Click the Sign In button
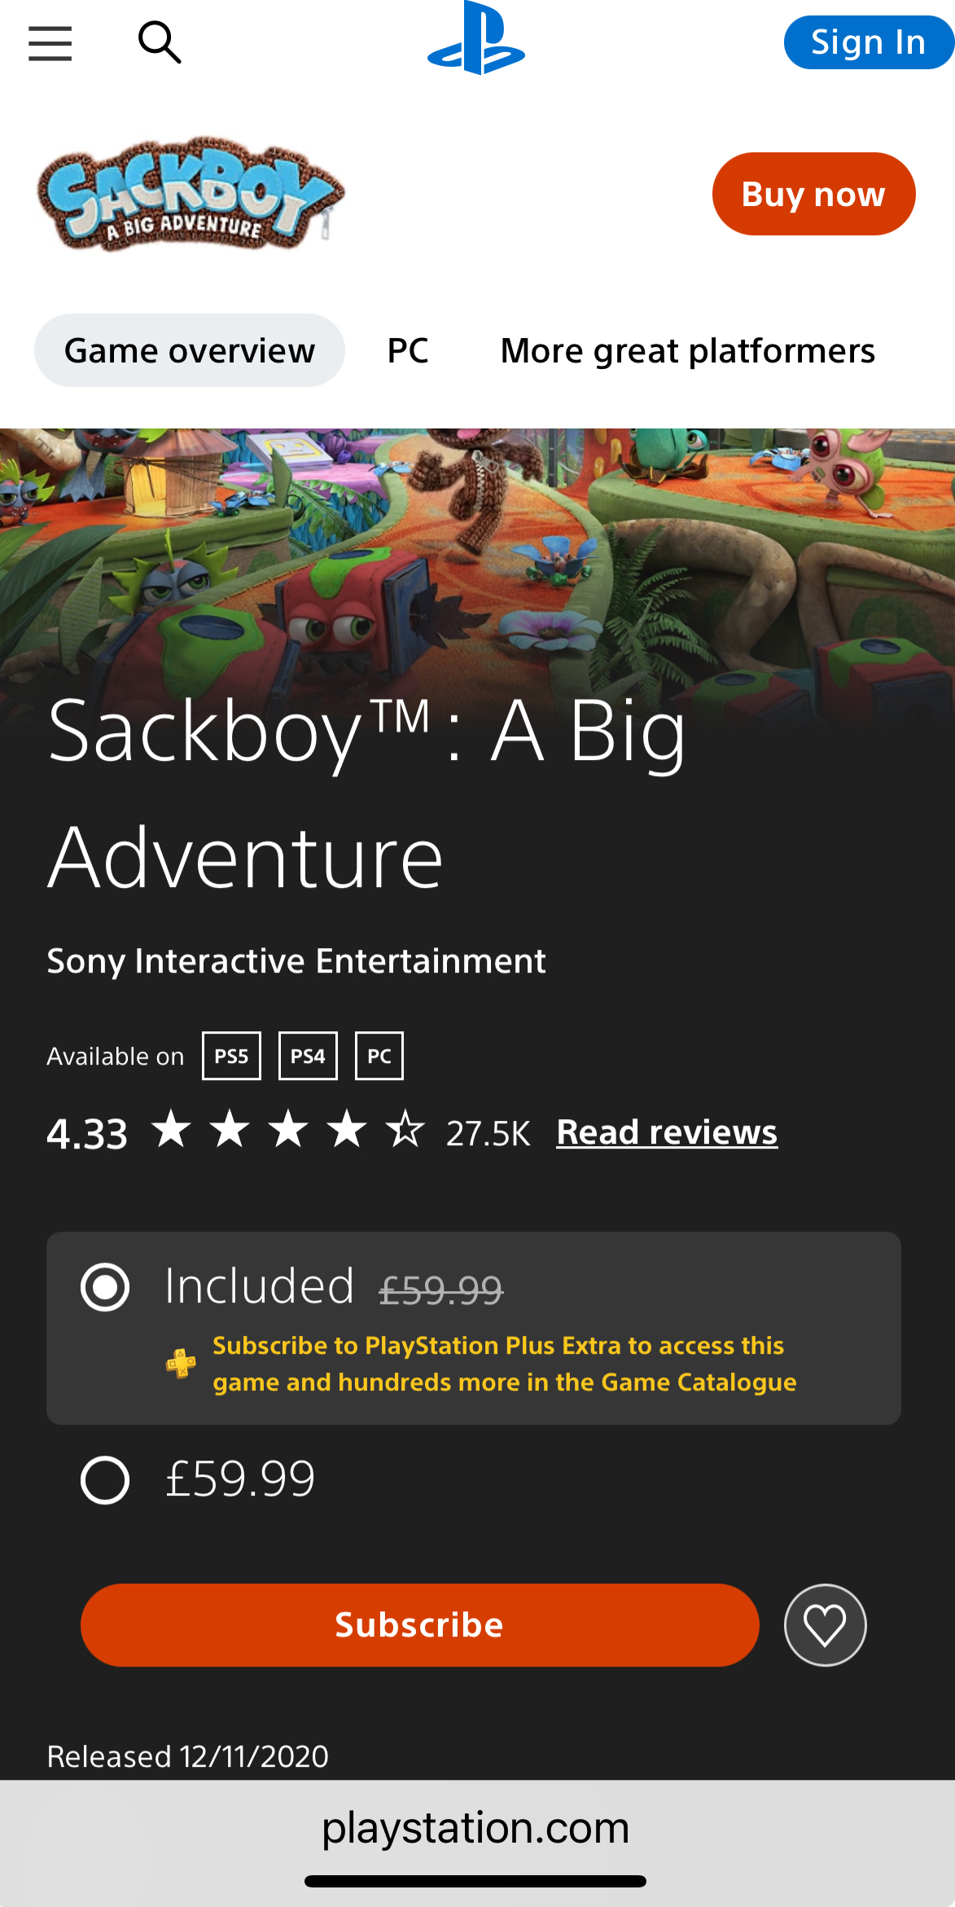The image size is (955, 1907). pos(869,42)
